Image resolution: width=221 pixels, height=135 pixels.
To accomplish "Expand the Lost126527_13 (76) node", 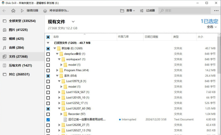I will (x=59, y=131).
